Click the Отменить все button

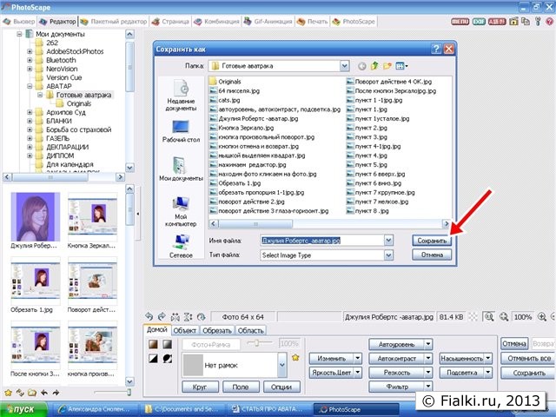(529, 358)
